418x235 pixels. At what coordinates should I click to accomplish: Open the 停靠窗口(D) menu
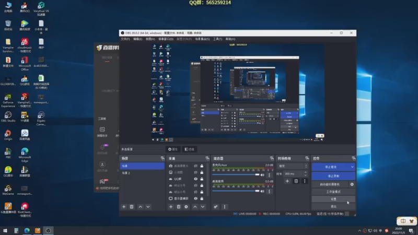tap(166, 39)
